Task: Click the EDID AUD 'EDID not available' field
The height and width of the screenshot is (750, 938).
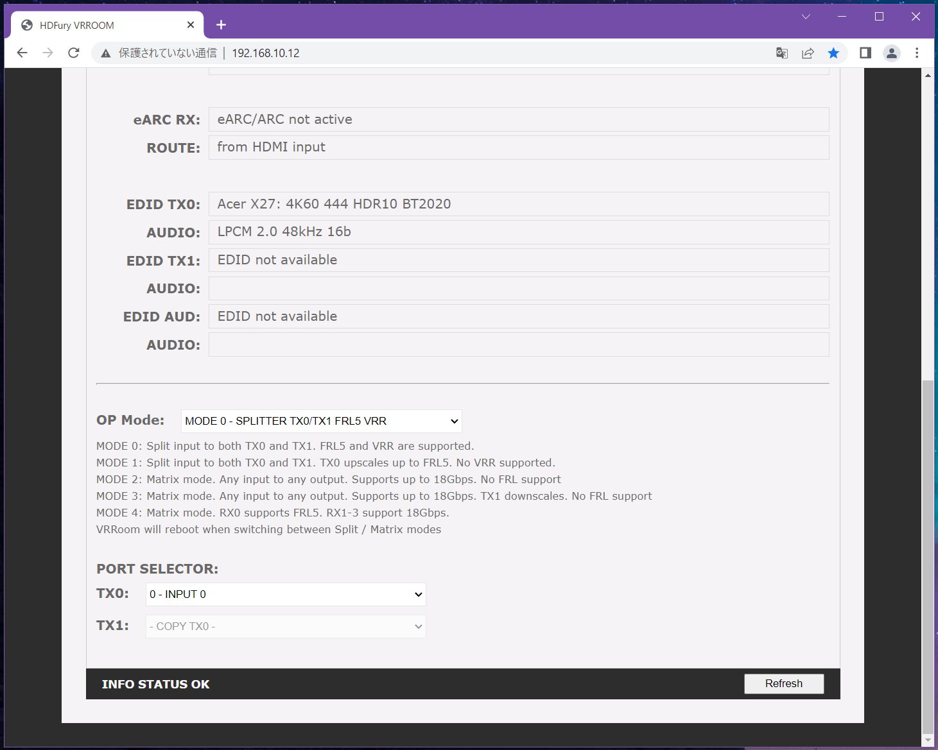Action: point(519,316)
